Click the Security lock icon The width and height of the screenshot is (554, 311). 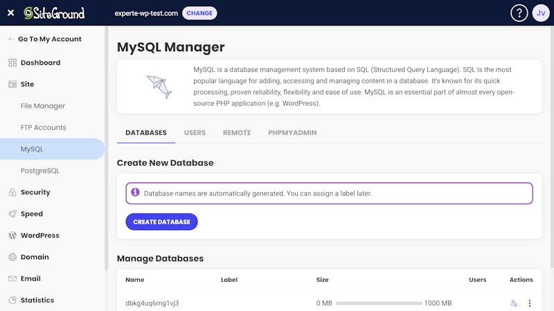(12, 192)
